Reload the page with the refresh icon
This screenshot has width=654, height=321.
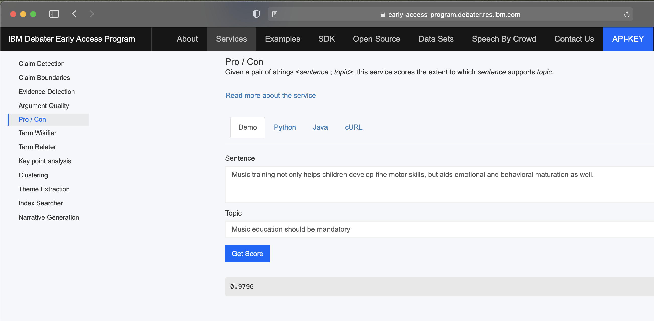[x=627, y=15]
